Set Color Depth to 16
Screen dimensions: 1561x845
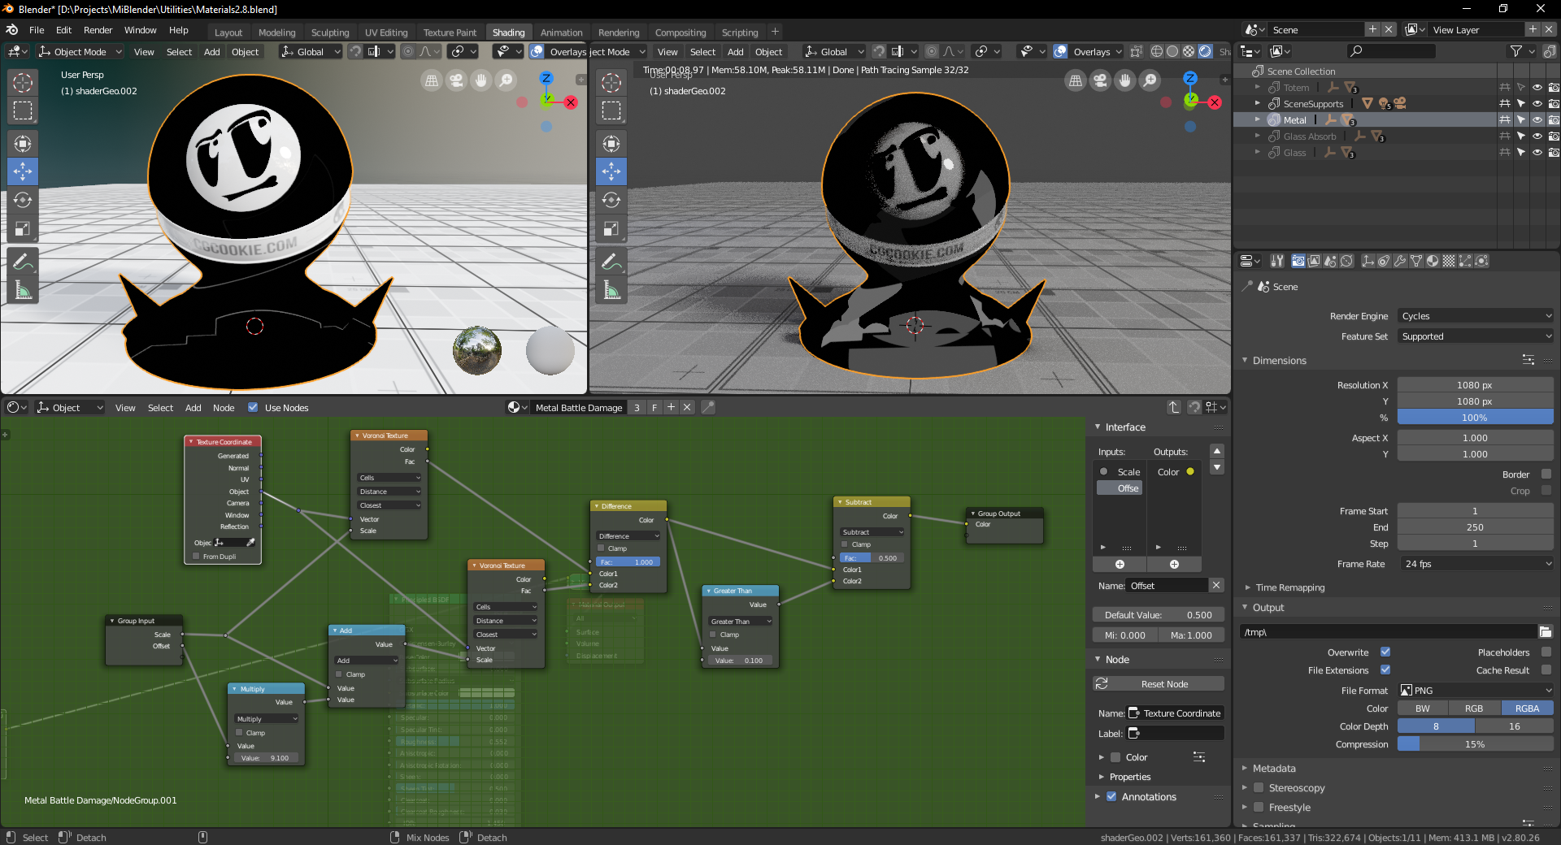coord(1515,726)
